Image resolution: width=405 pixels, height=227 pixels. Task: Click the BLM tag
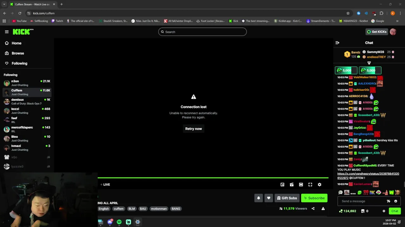[x=132, y=209]
